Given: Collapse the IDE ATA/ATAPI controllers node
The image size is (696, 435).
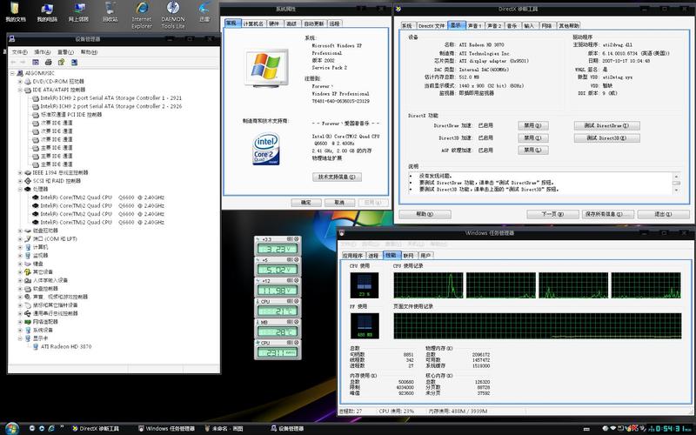Looking at the screenshot, I should [x=19, y=90].
